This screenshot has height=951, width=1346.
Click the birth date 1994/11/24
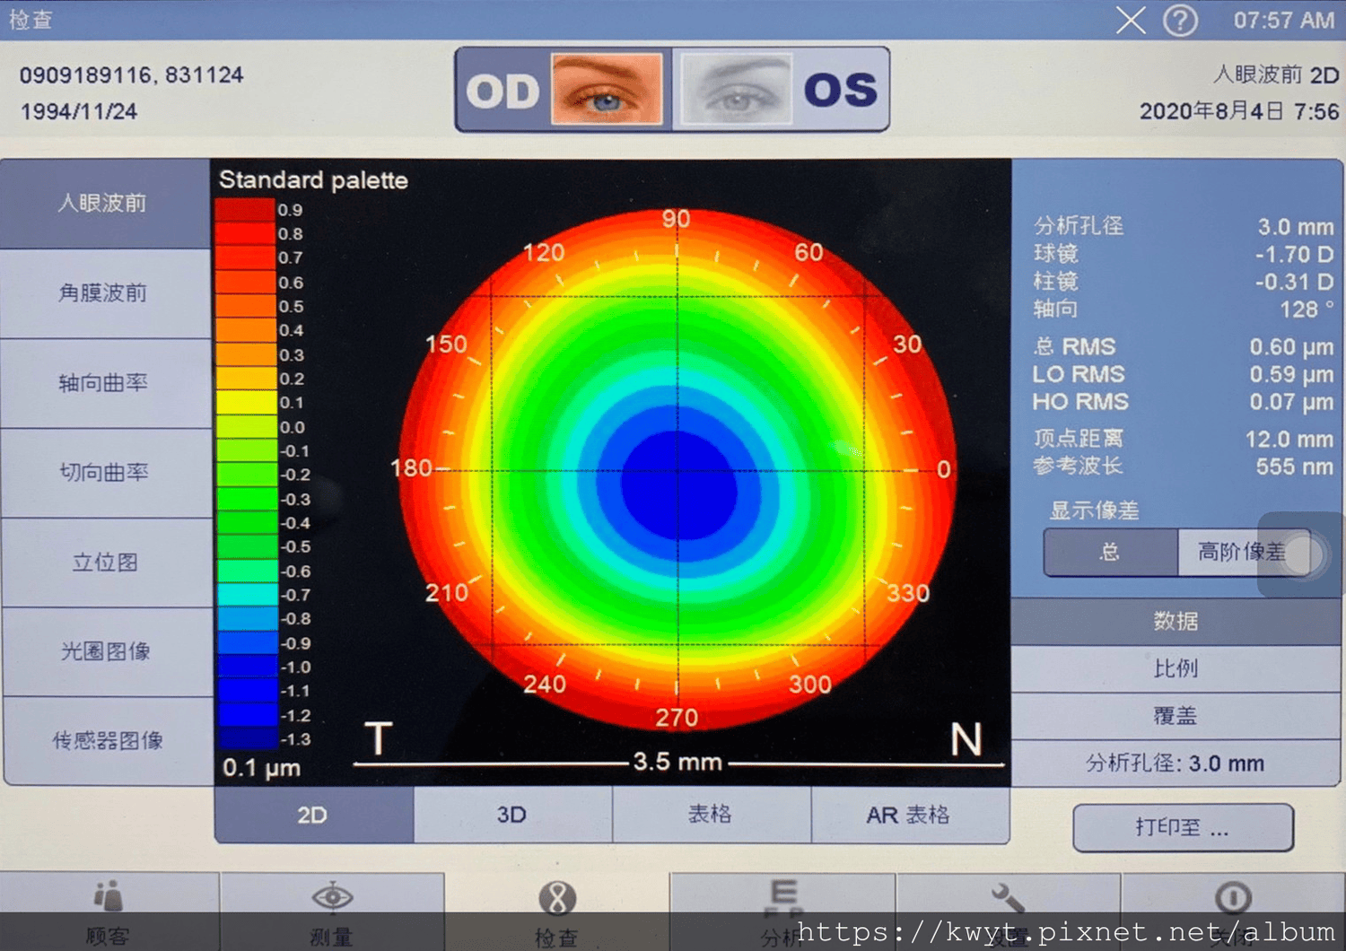point(79,112)
